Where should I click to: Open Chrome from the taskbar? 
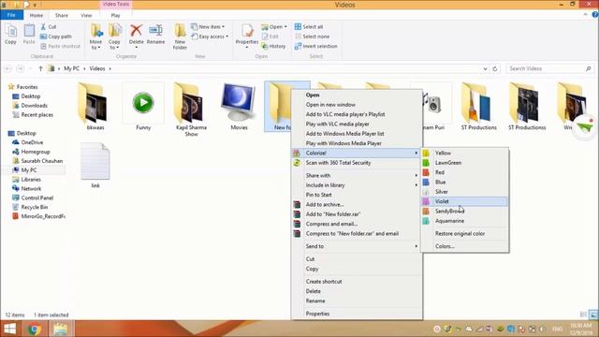coord(35,329)
